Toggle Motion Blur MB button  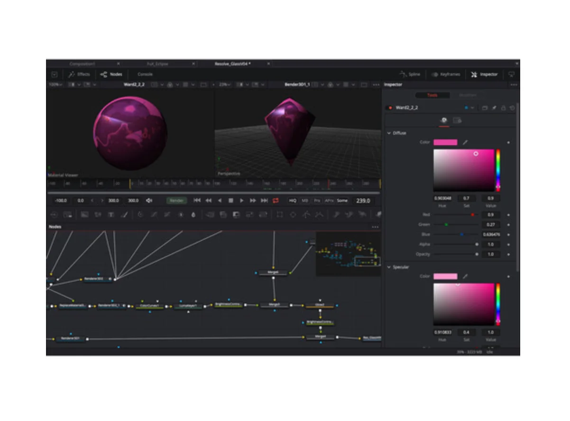[305, 201]
